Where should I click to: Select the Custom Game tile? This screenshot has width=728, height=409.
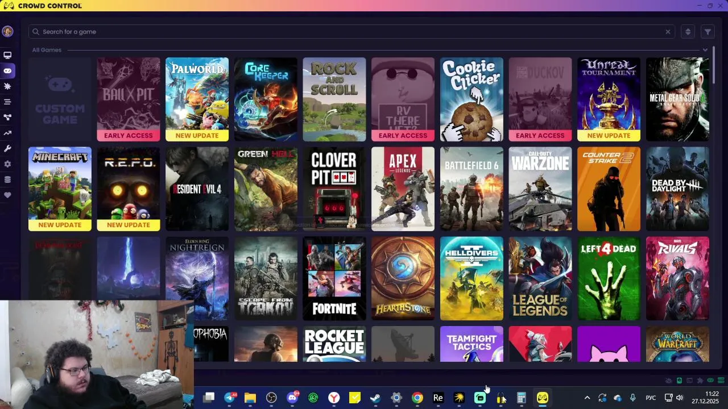pyautogui.click(x=60, y=99)
